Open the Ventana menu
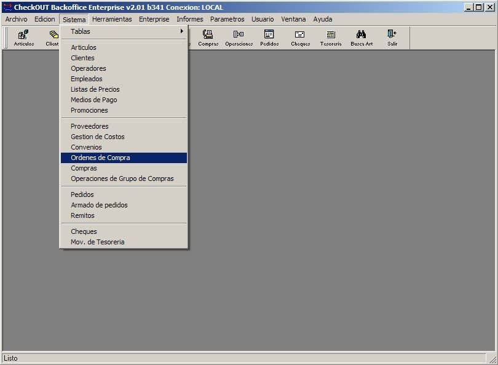The width and height of the screenshot is (498, 365). pyautogui.click(x=293, y=20)
